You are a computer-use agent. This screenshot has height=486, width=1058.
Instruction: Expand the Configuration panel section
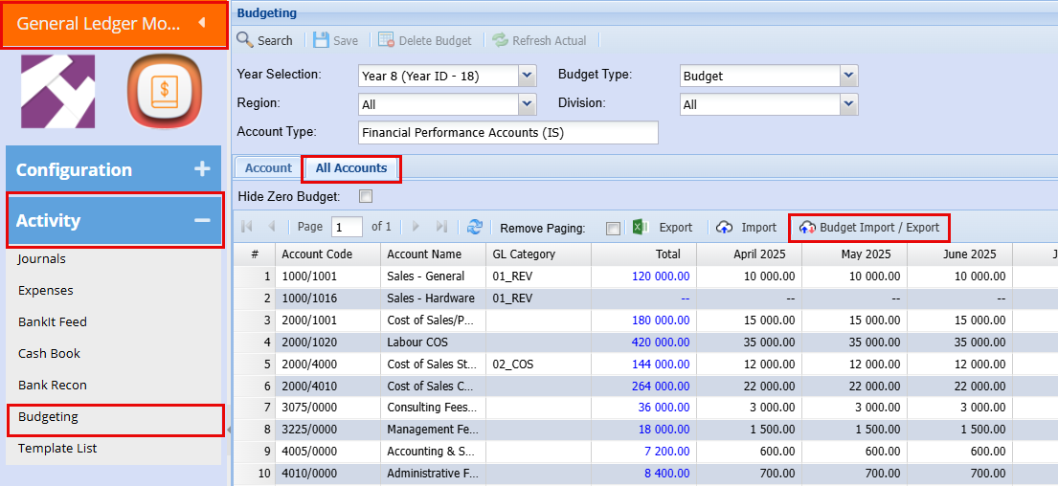click(x=201, y=169)
